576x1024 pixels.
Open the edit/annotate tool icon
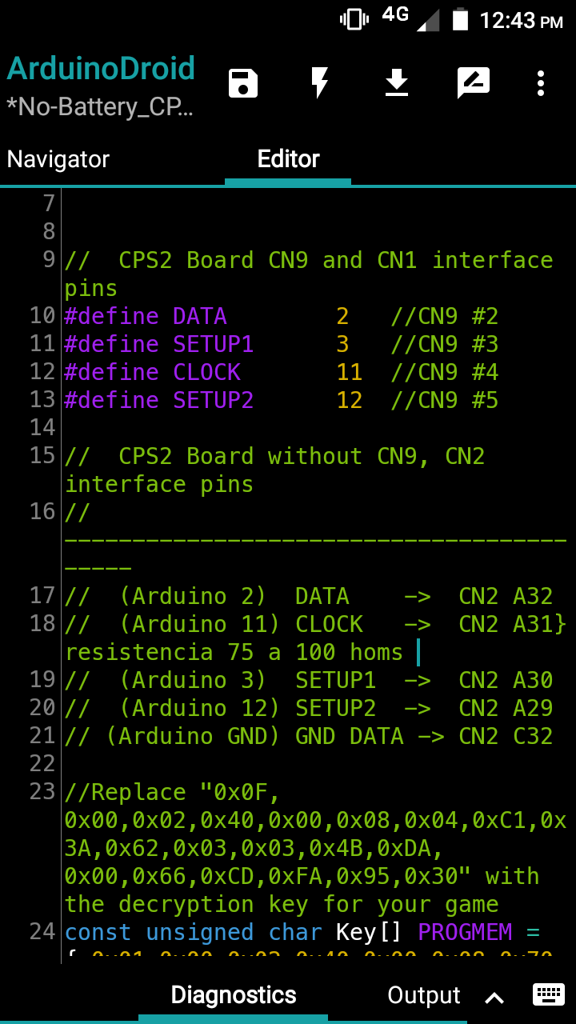[x=473, y=82]
